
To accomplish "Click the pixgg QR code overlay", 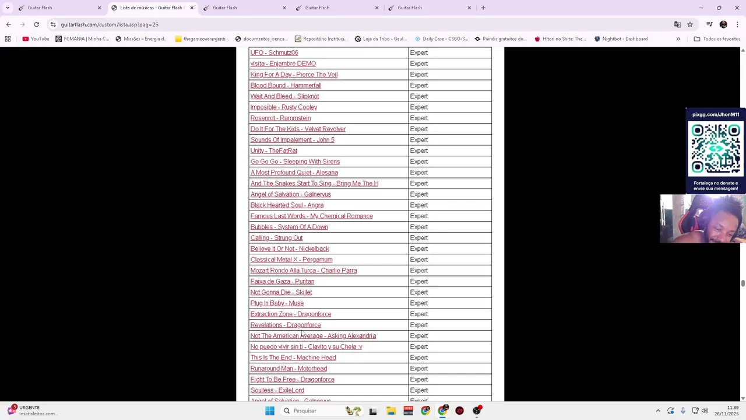I will [716, 150].
